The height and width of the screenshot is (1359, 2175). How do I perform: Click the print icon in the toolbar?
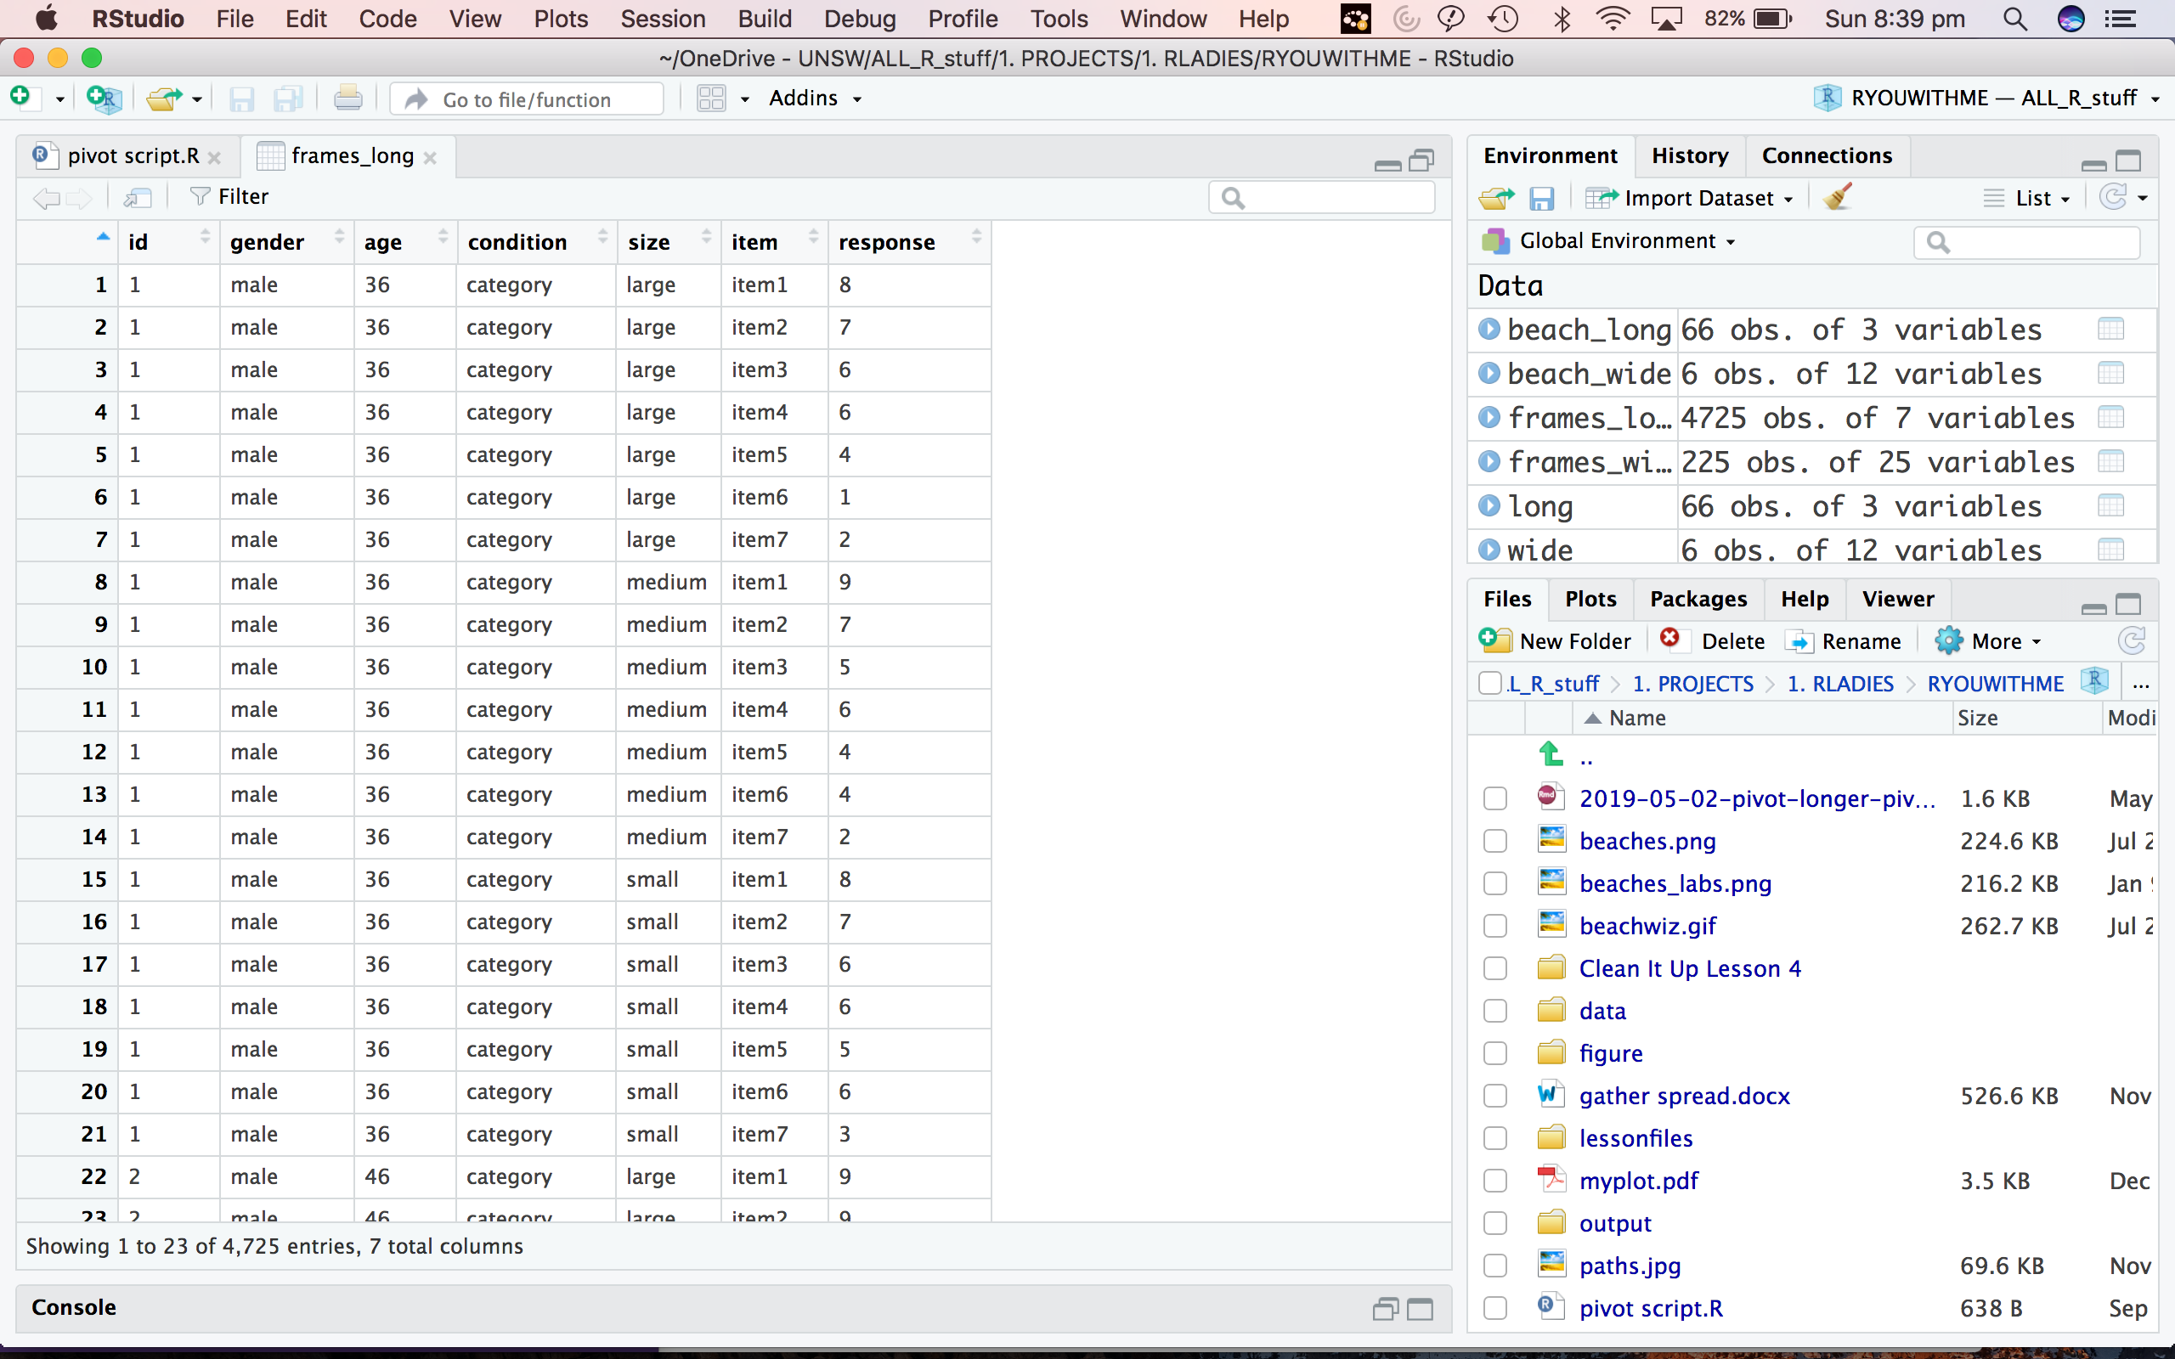[x=347, y=98]
